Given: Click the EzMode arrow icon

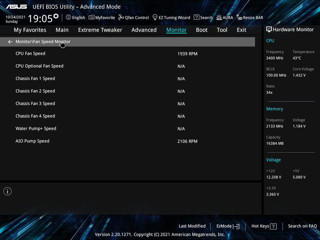Looking at the screenshot, I should (x=236, y=226).
